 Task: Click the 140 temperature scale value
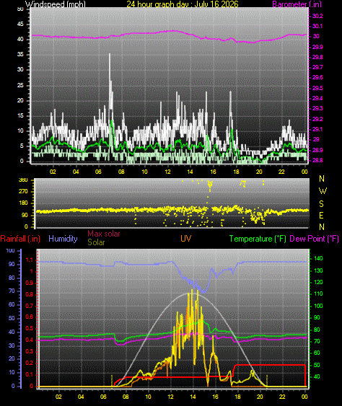tap(318, 258)
